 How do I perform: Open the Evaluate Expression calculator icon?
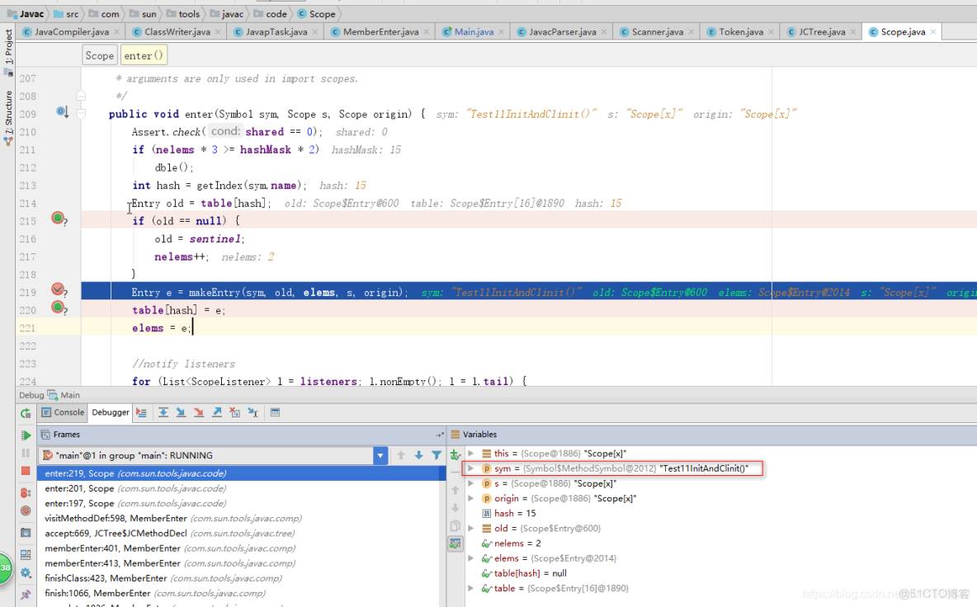point(275,412)
